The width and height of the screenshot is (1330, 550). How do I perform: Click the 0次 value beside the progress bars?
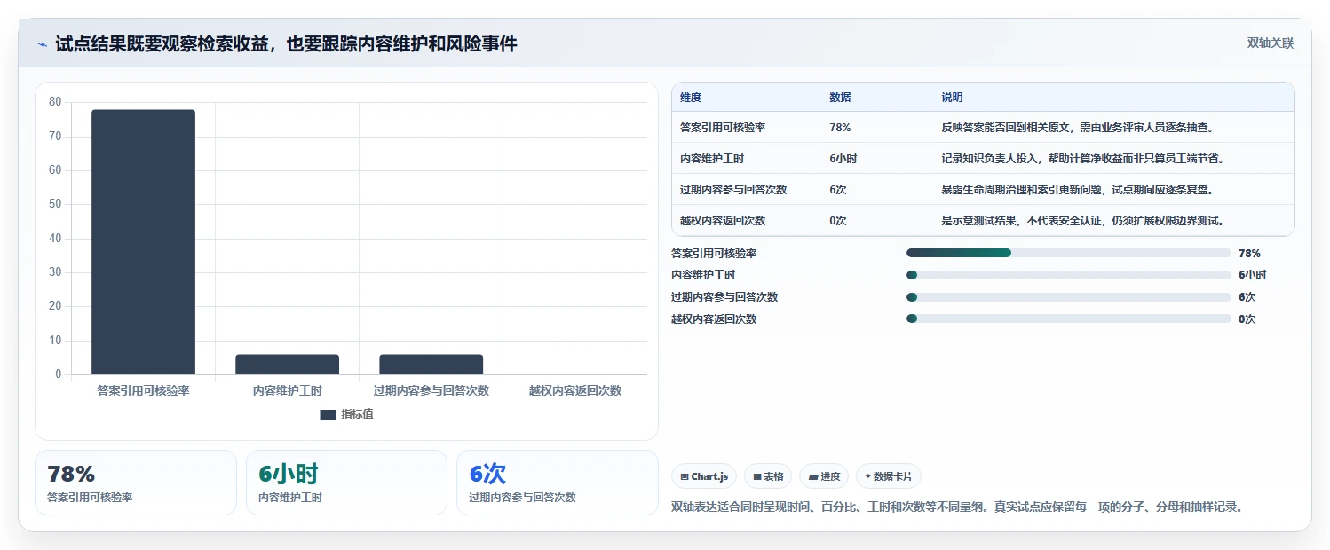(1247, 318)
